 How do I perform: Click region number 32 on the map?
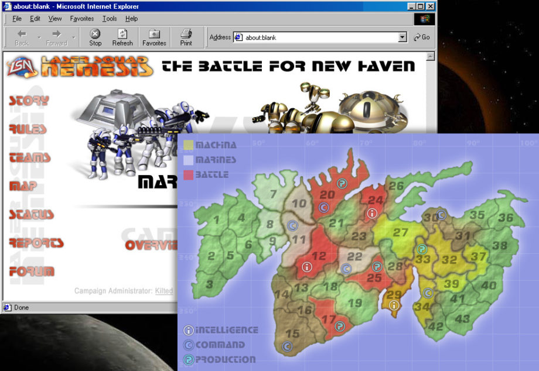pos(449,260)
